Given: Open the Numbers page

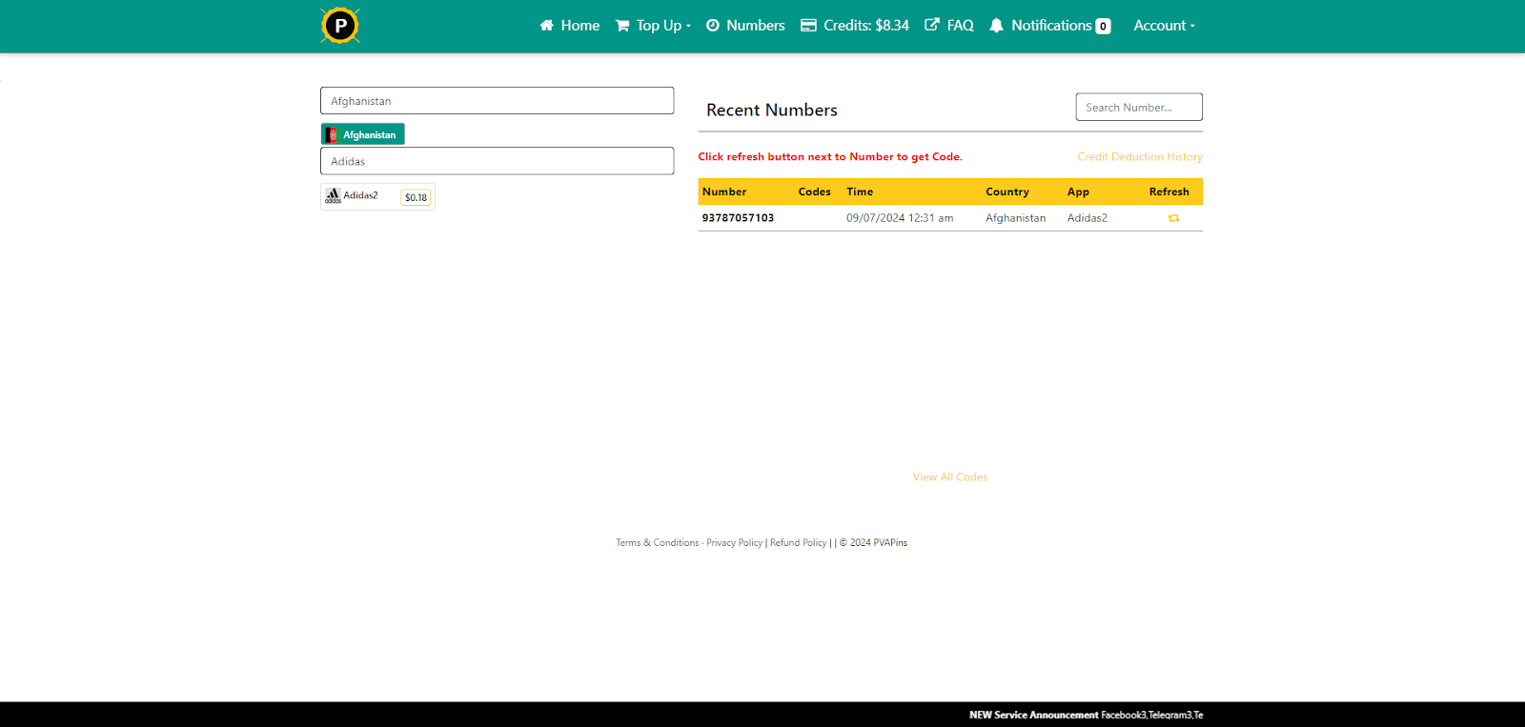Looking at the screenshot, I should click(x=745, y=26).
